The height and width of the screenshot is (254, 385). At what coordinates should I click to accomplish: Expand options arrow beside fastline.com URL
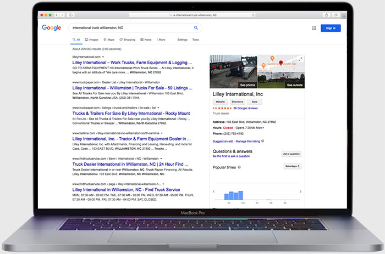pyautogui.click(x=162, y=133)
